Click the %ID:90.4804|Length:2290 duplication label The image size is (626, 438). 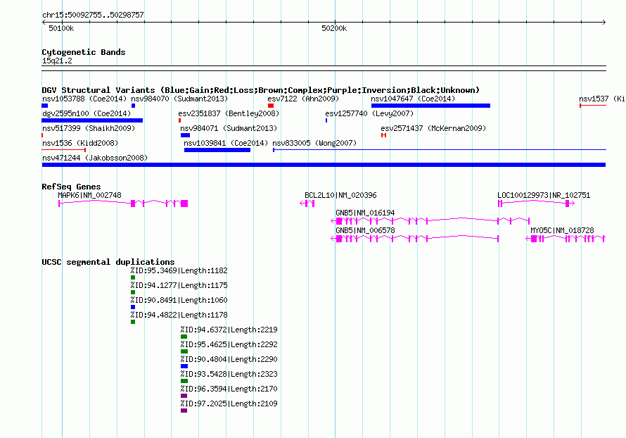coord(229,359)
